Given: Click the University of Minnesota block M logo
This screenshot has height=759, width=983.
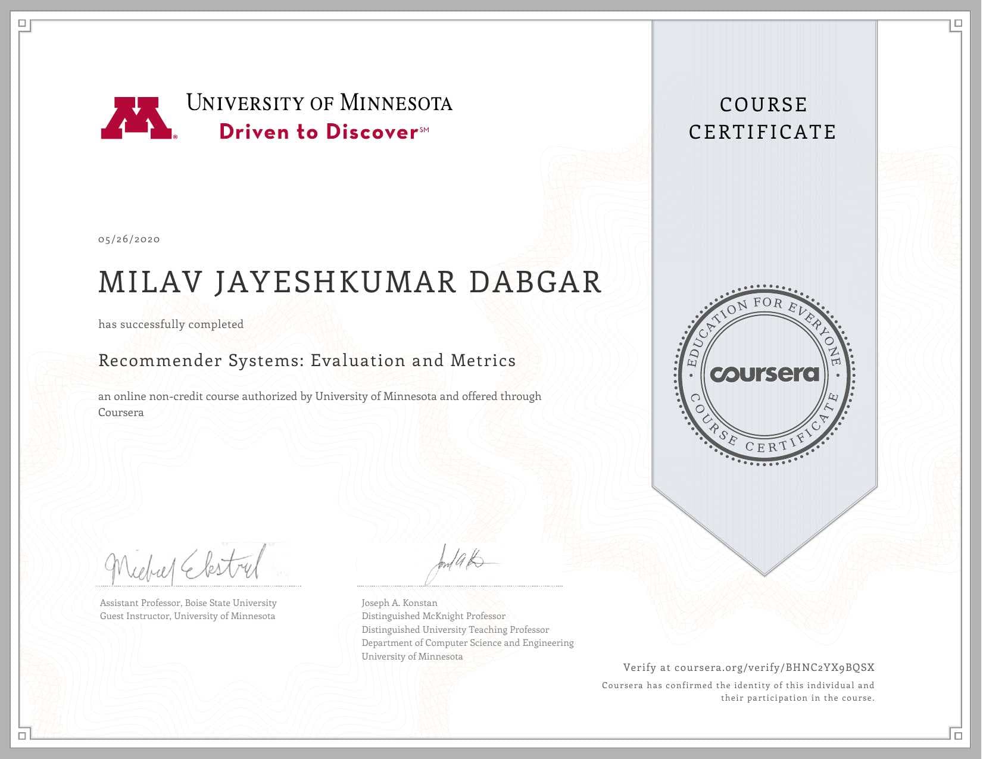Looking at the screenshot, I should [137, 118].
